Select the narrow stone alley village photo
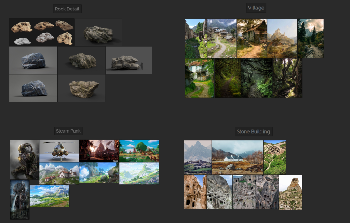Viewport: 350px width, 223px height. pyautogui.click(x=196, y=38)
